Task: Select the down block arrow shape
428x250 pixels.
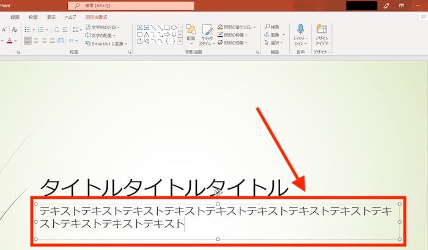Action: [174, 35]
